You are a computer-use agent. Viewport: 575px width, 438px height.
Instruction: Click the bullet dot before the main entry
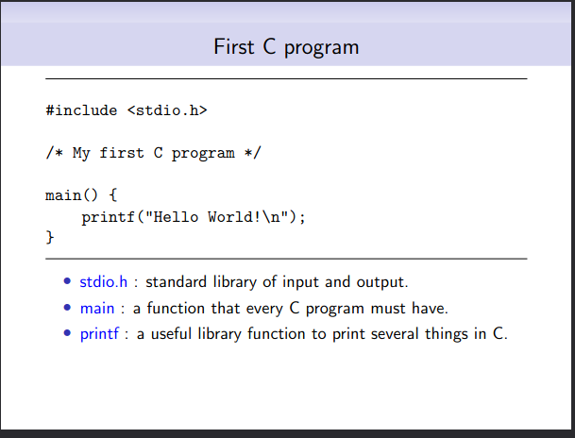pos(67,307)
